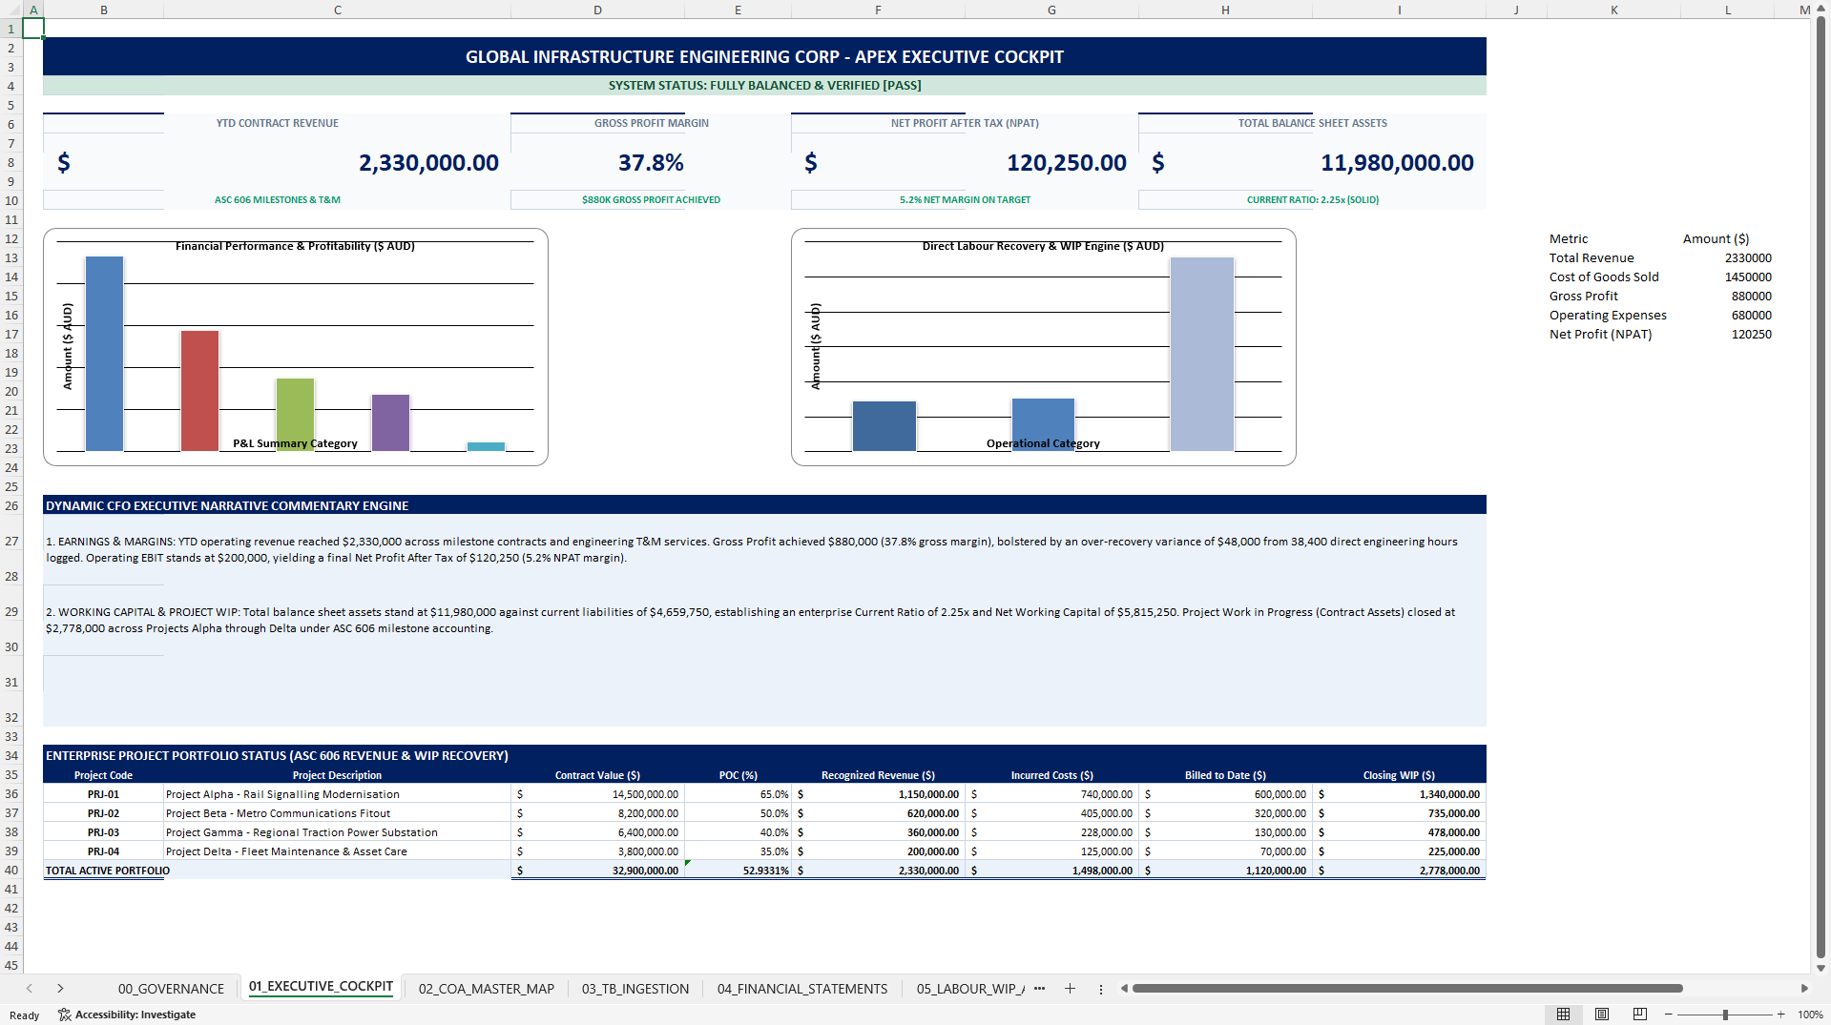Switch to Page Break Preview icon
This screenshot has height=1025, width=1831.
1640,1014
